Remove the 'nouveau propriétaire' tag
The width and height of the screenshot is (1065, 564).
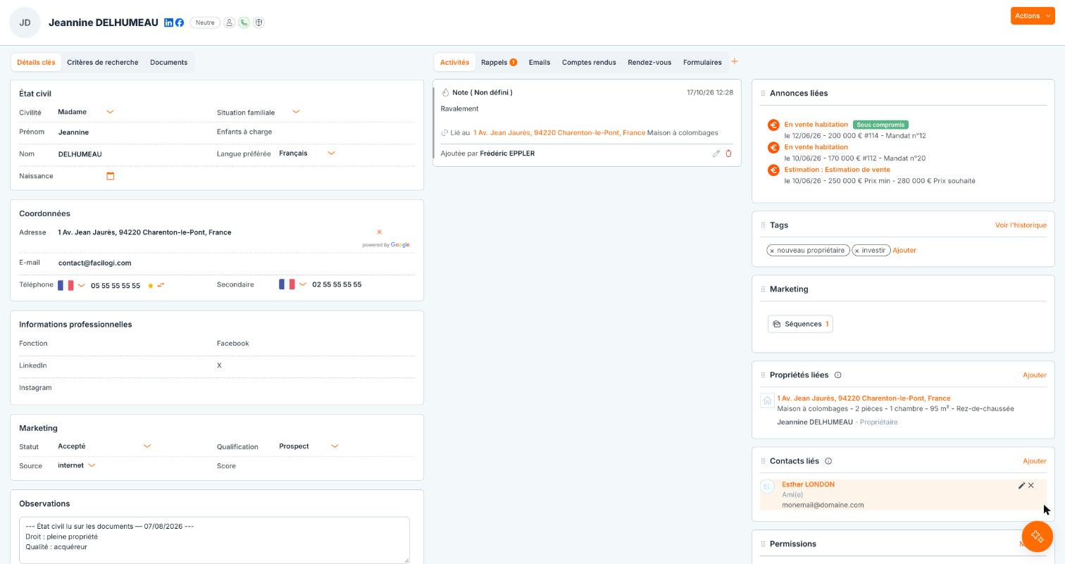click(x=772, y=251)
